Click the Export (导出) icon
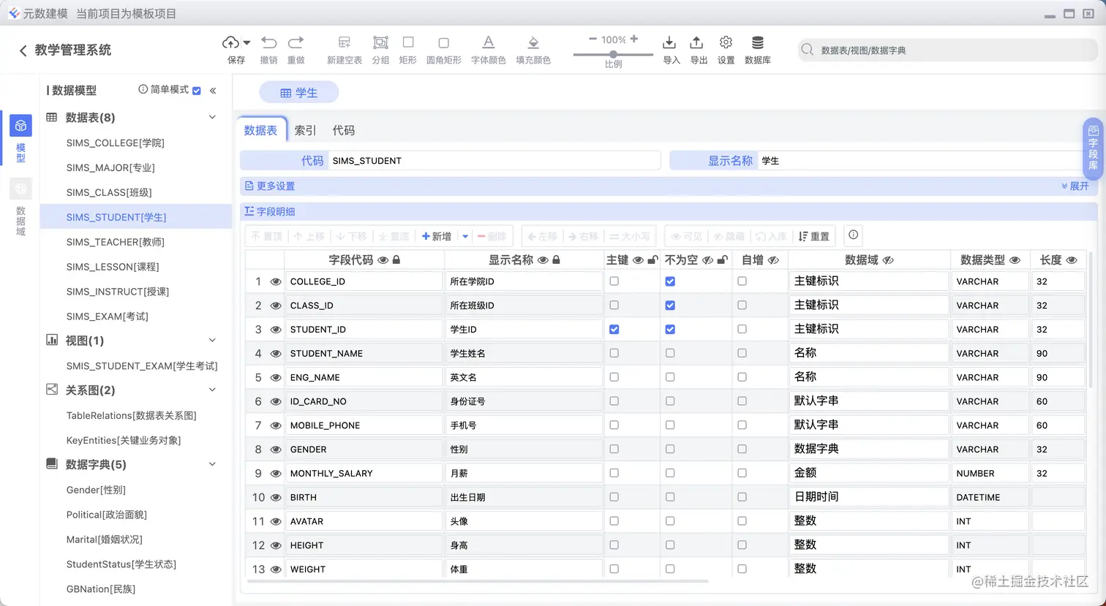Viewport: 1106px width, 606px height. (x=696, y=42)
